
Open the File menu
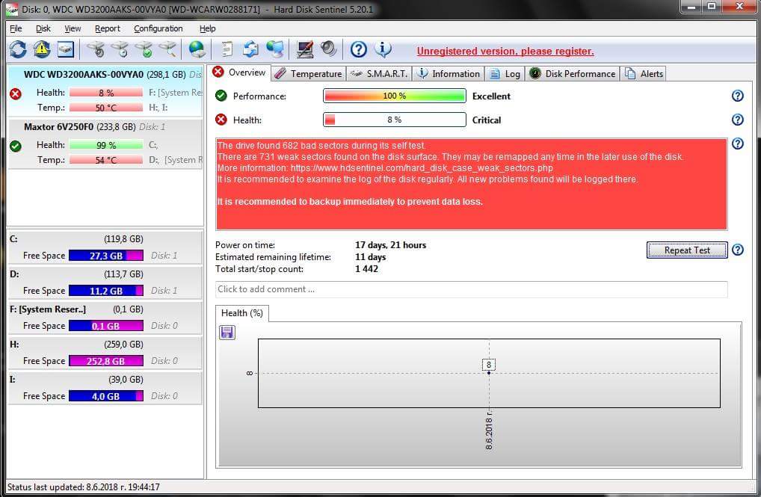coord(16,28)
